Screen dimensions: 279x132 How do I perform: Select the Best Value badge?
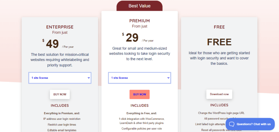click(139, 6)
